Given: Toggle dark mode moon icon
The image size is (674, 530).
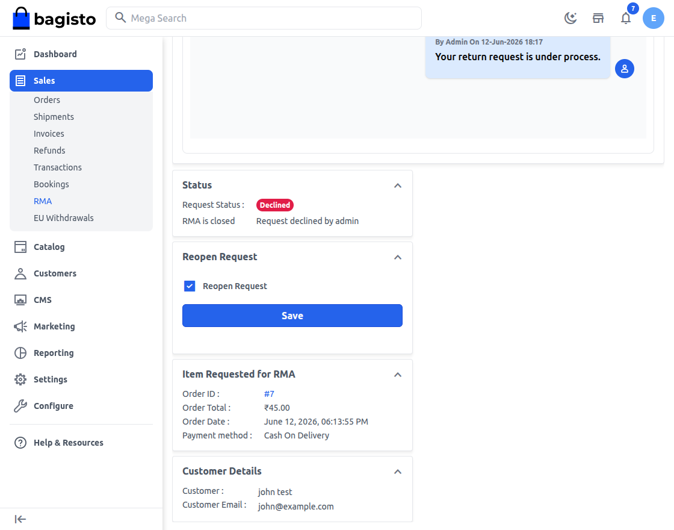Looking at the screenshot, I should pos(570,18).
